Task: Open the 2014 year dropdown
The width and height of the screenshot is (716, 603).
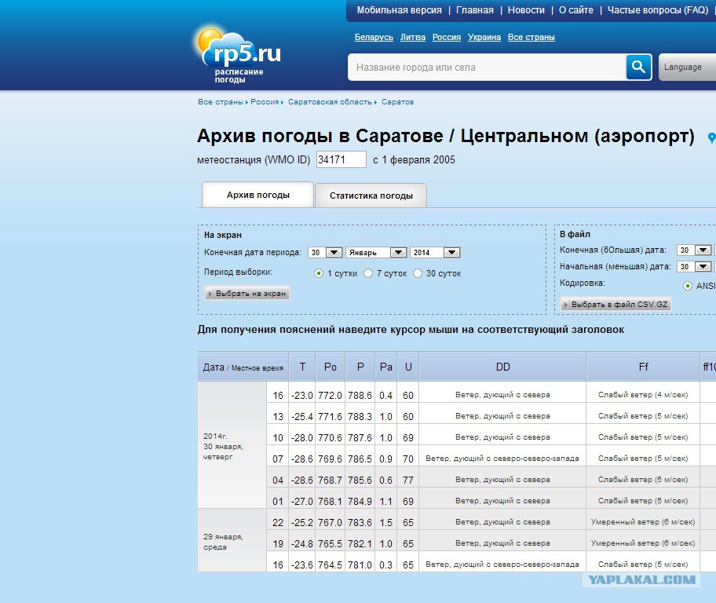Action: coord(435,252)
